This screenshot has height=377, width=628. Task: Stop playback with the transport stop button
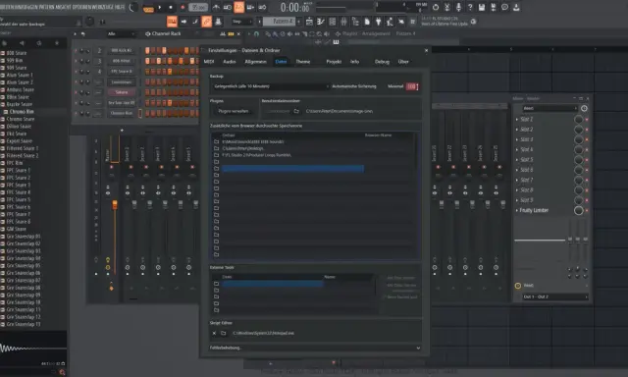click(x=171, y=7)
